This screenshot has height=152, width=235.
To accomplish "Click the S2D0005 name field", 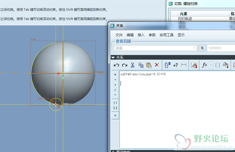I will (x=221, y=48).
